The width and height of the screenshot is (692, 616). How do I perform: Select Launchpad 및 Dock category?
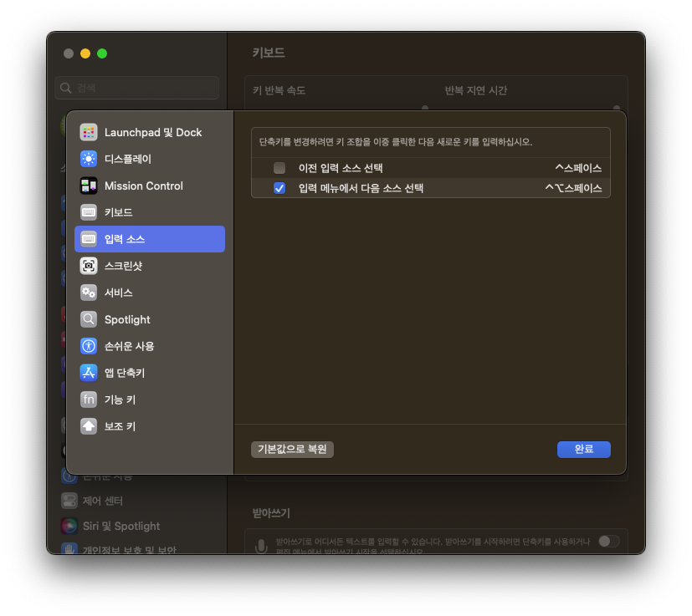(x=150, y=132)
